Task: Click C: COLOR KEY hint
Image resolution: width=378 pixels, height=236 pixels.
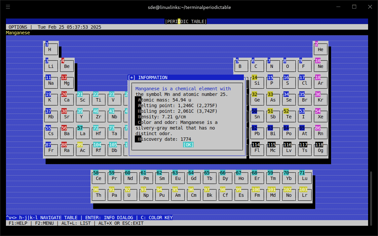Action: coord(157,218)
